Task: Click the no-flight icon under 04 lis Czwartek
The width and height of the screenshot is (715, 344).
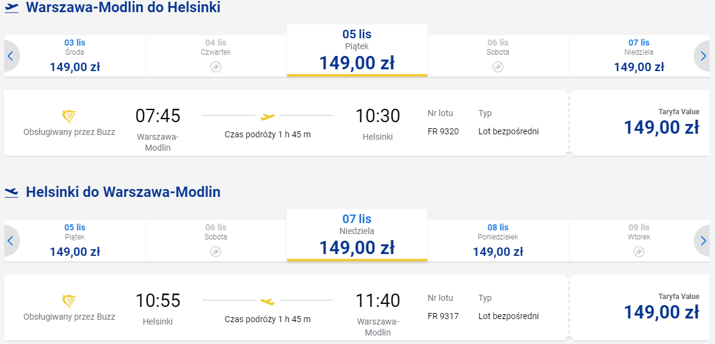Action: coord(216,66)
